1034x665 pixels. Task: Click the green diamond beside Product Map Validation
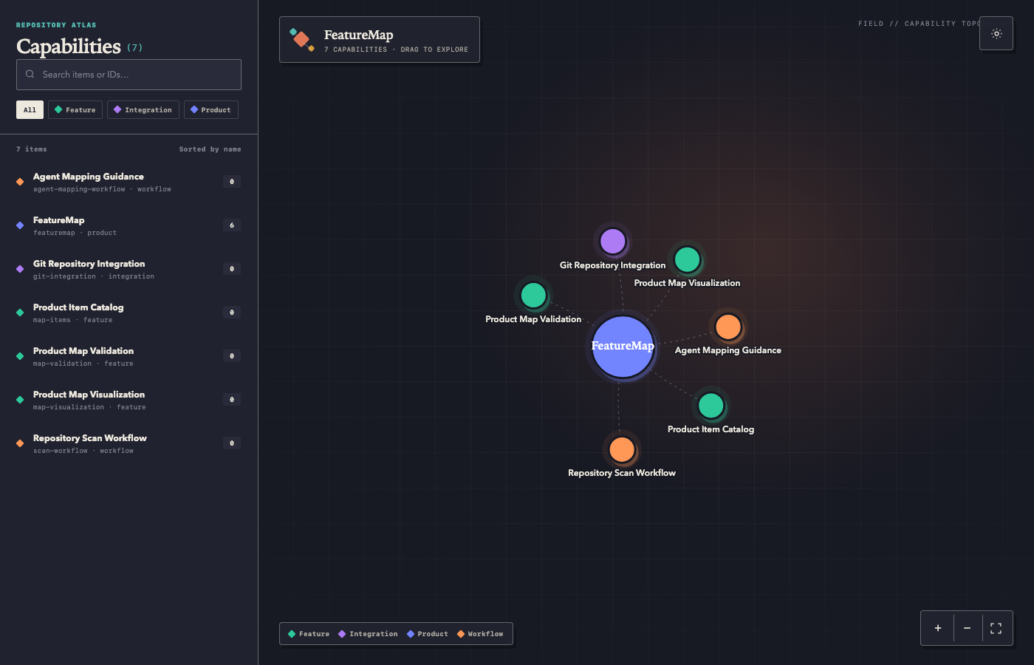(x=20, y=356)
